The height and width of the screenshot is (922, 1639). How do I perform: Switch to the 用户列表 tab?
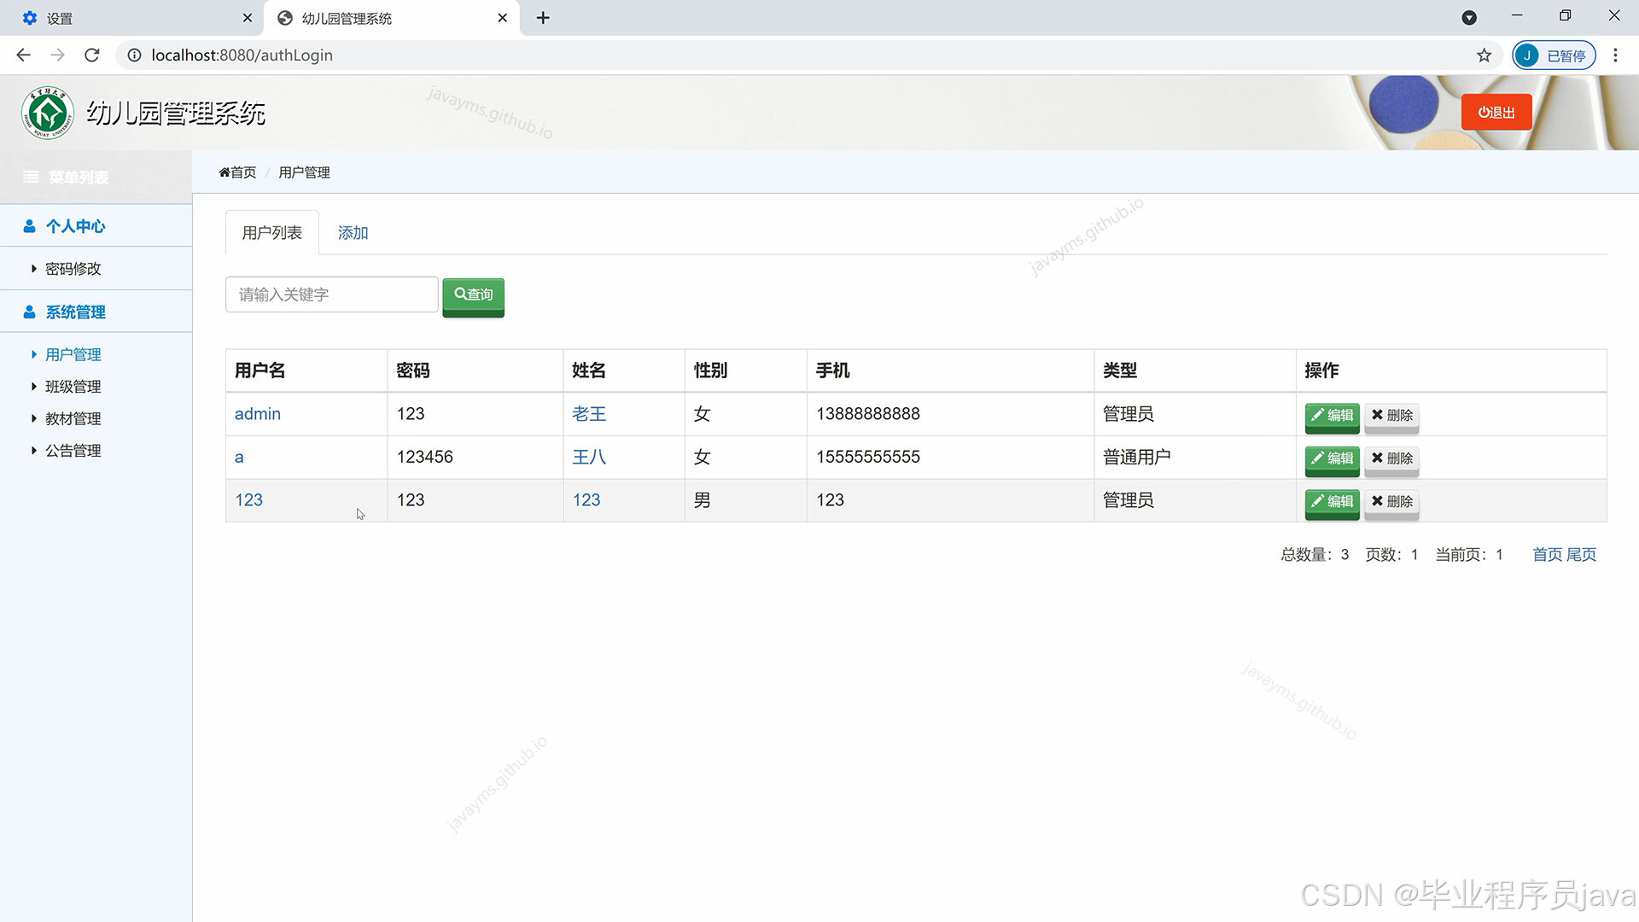pyautogui.click(x=272, y=232)
